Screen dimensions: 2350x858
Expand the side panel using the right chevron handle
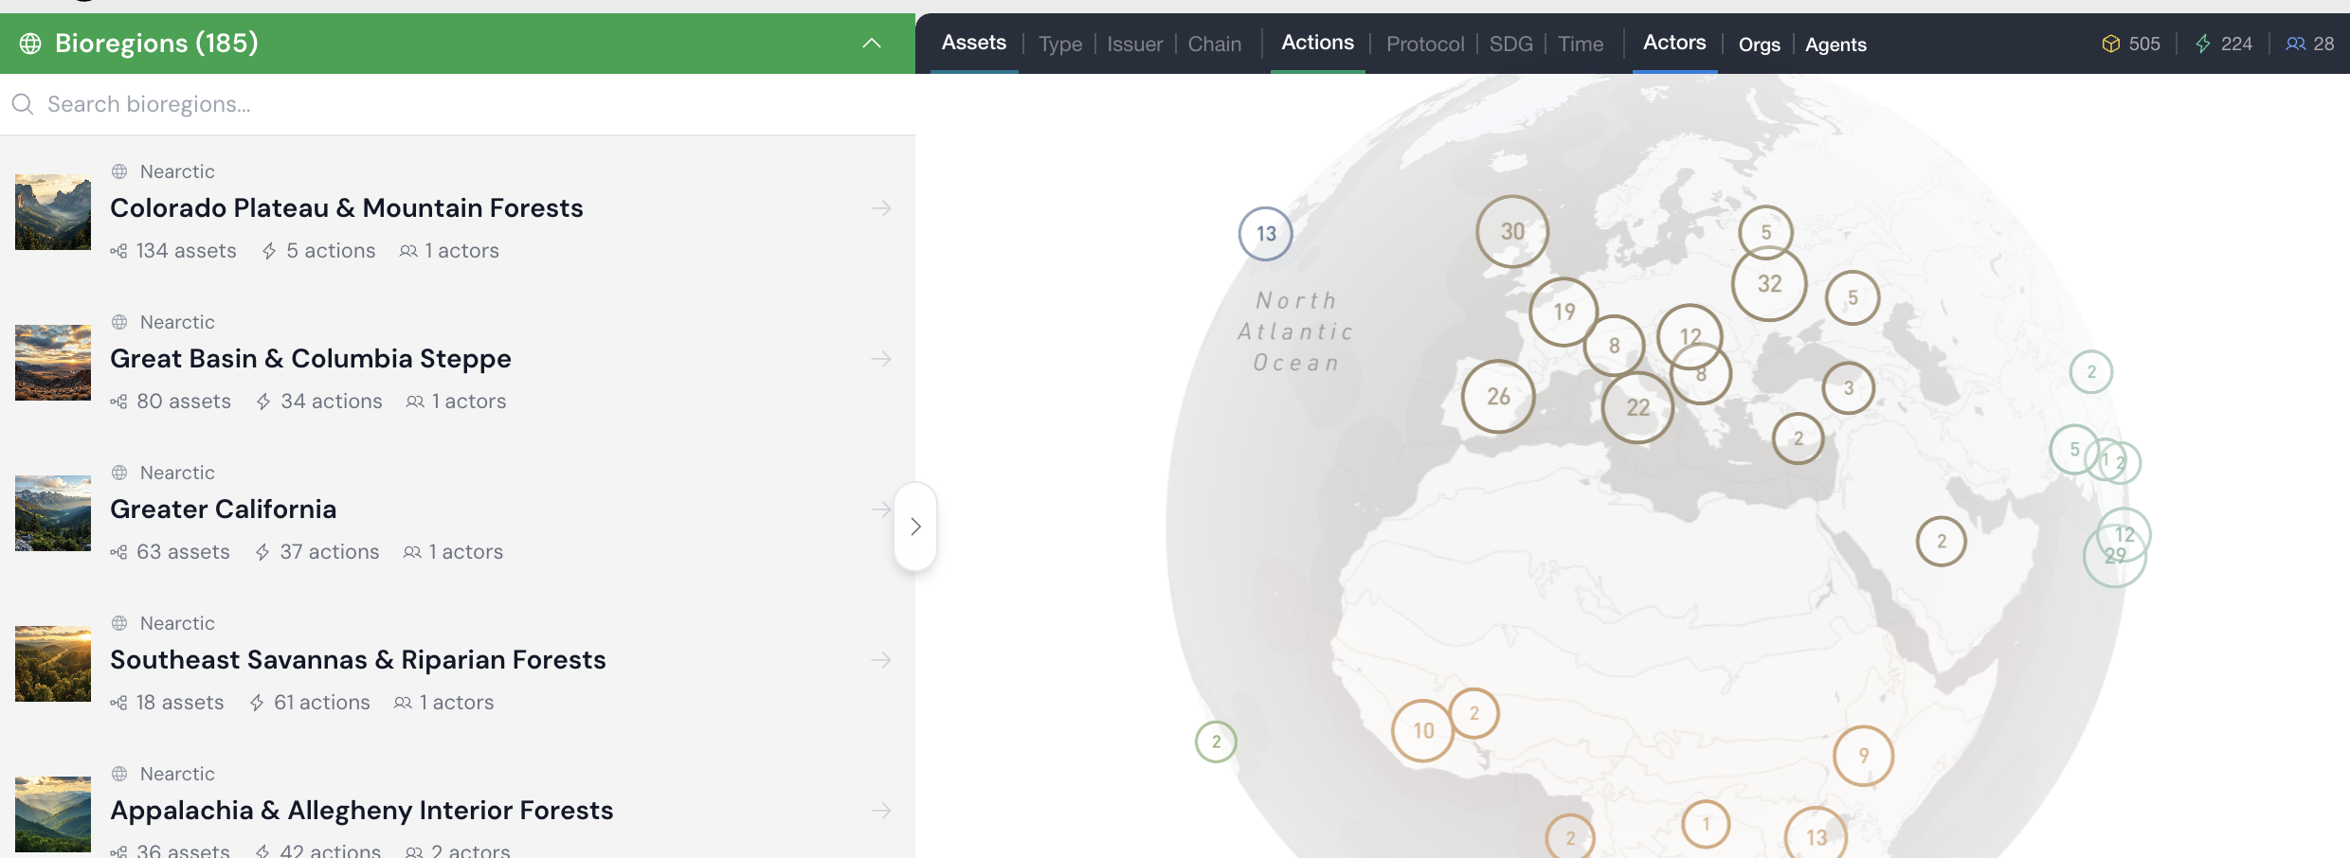point(915,527)
